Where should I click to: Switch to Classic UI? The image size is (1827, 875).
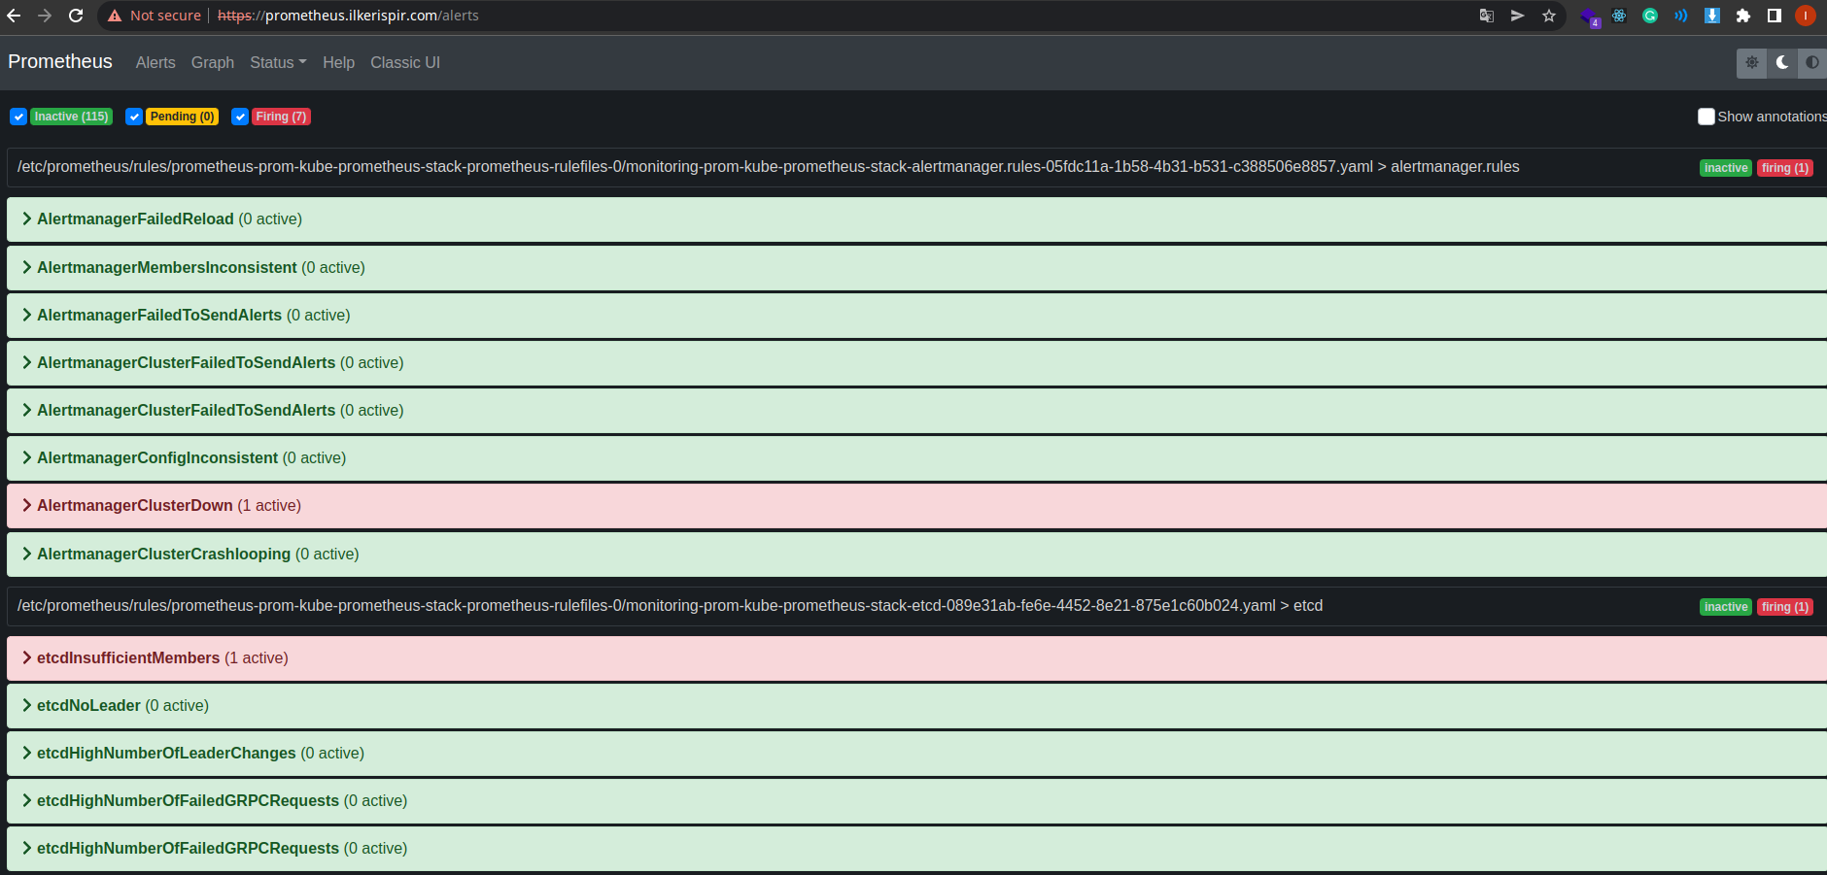tap(405, 62)
